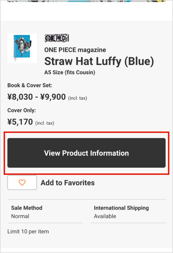
Task: Click the Normal sale method value
Action: 20,216
